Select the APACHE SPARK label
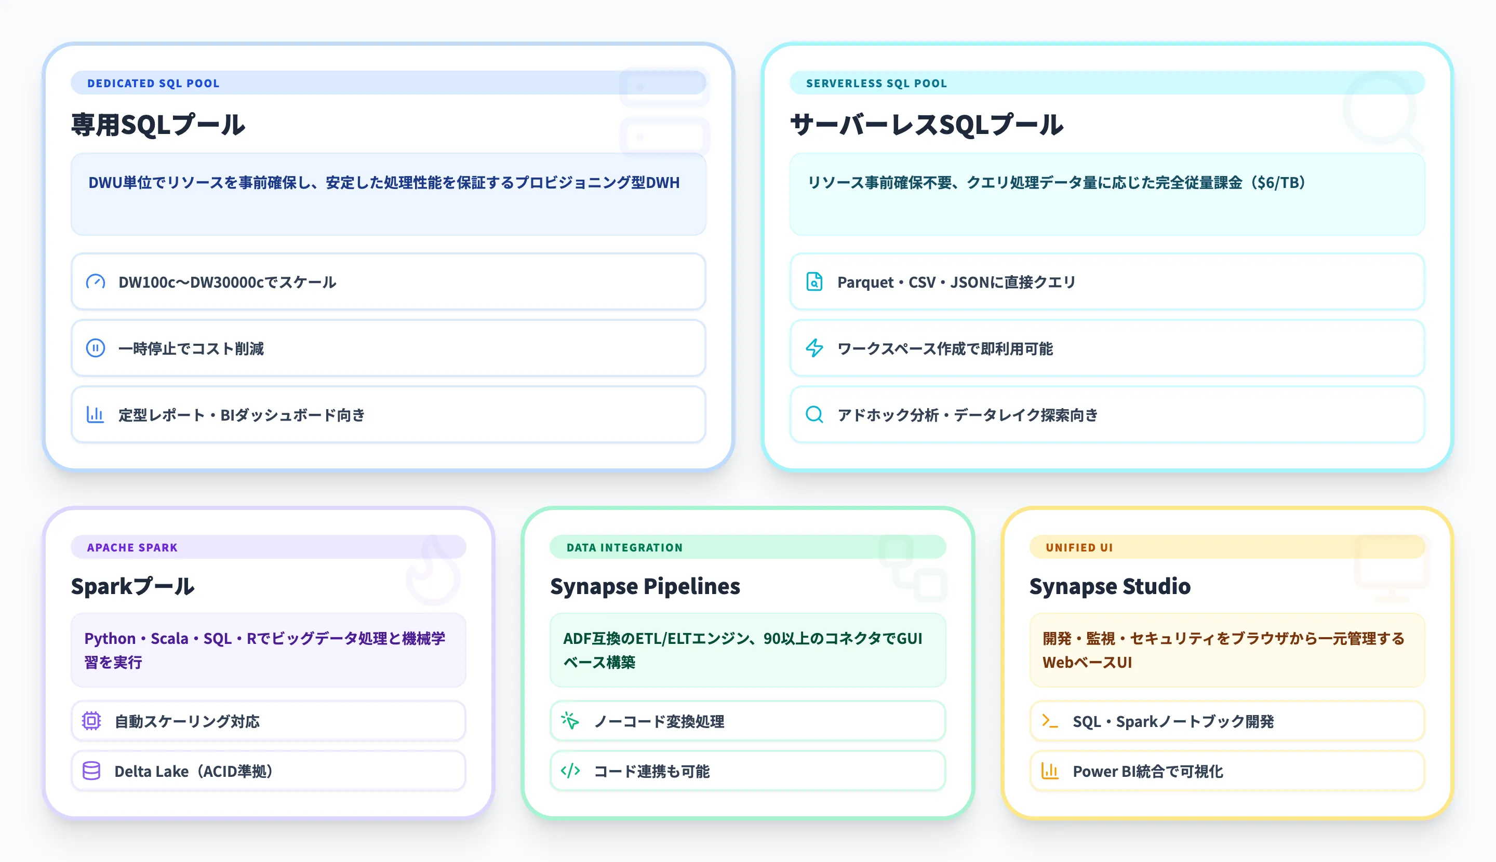The image size is (1496, 862). point(132,548)
